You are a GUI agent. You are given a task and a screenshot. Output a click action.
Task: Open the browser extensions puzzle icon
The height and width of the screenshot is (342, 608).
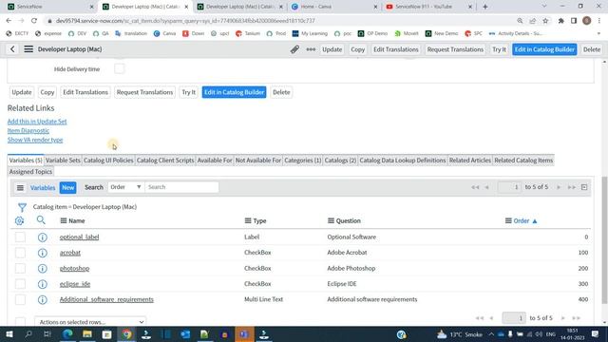(561, 21)
